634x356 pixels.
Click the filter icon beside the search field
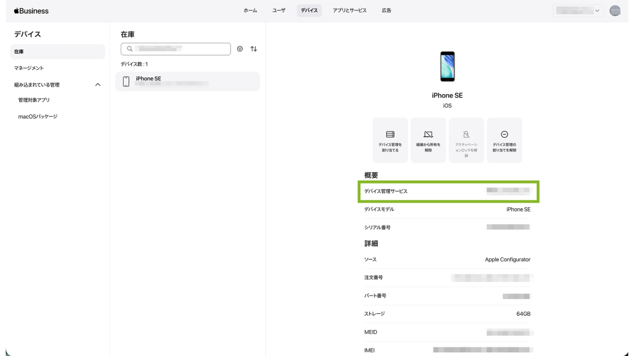[240, 49]
